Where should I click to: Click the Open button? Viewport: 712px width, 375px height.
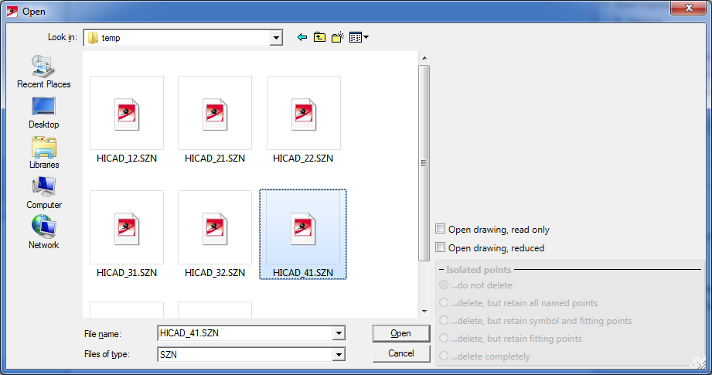coord(401,333)
